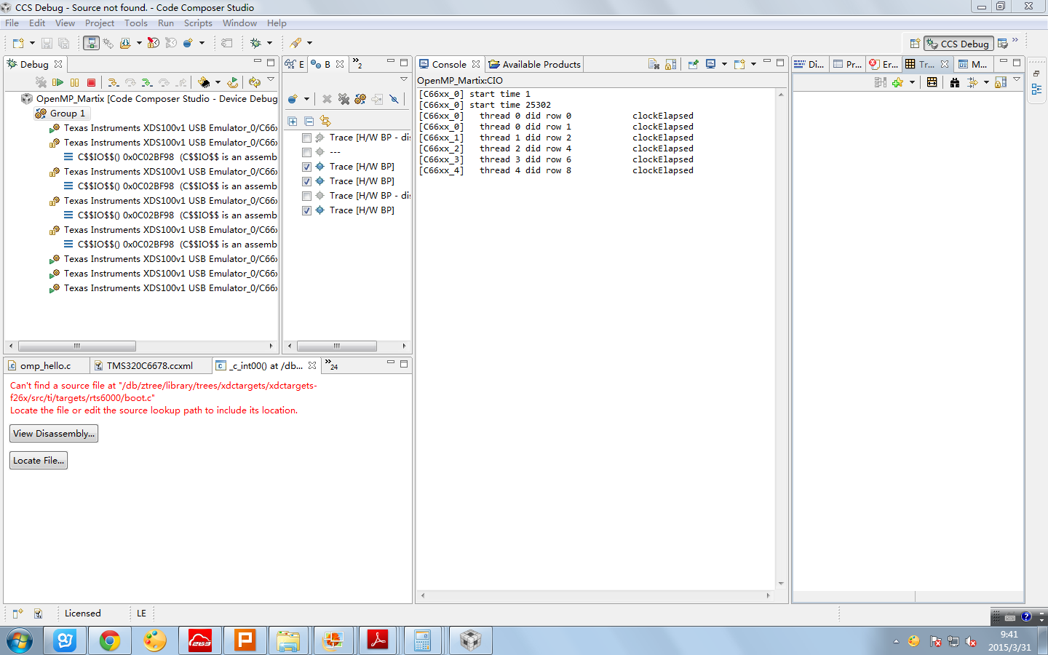This screenshot has width=1048, height=655.
Task: Click the Find binoculars icon in Trace view
Action: 955,82
